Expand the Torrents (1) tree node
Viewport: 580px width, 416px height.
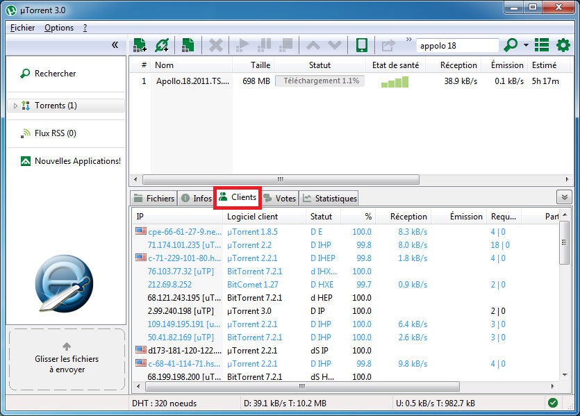[x=15, y=106]
